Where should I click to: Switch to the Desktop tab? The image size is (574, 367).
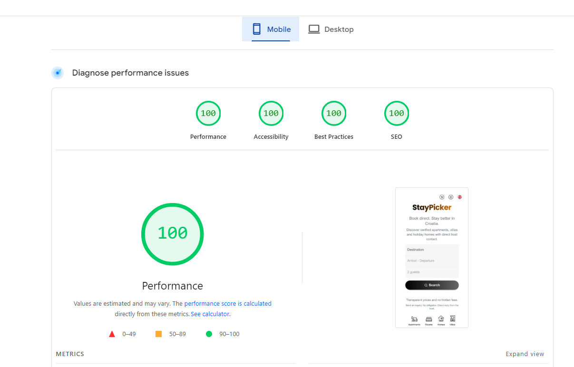(338, 29)
